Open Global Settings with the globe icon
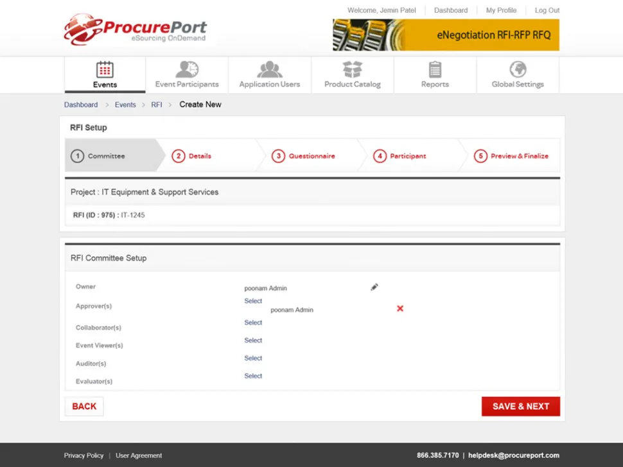This screenshot has width=623, height=467. coord(518,74)
